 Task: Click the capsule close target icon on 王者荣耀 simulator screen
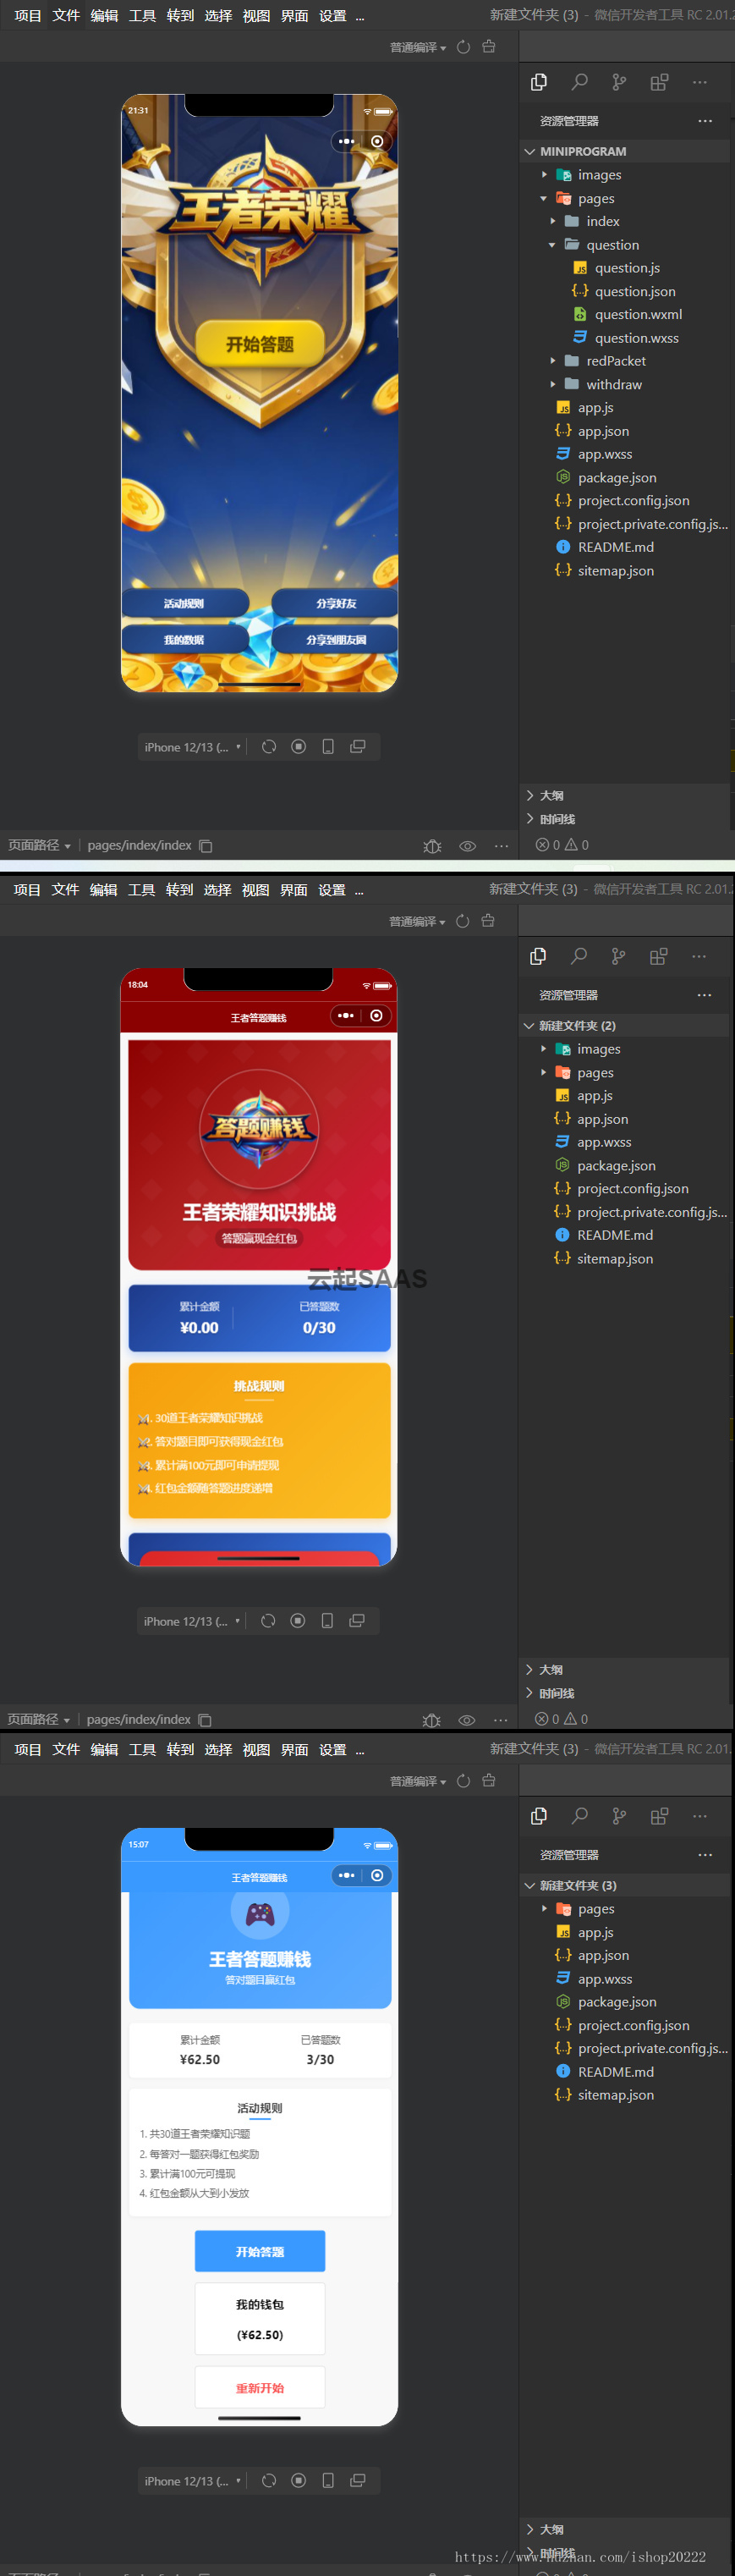tap(377, 141)
